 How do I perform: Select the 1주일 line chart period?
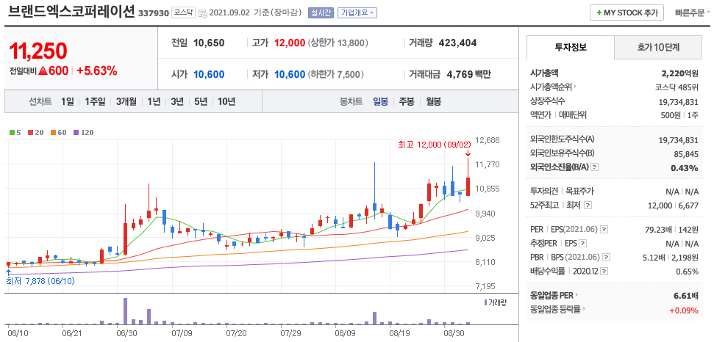95,102
